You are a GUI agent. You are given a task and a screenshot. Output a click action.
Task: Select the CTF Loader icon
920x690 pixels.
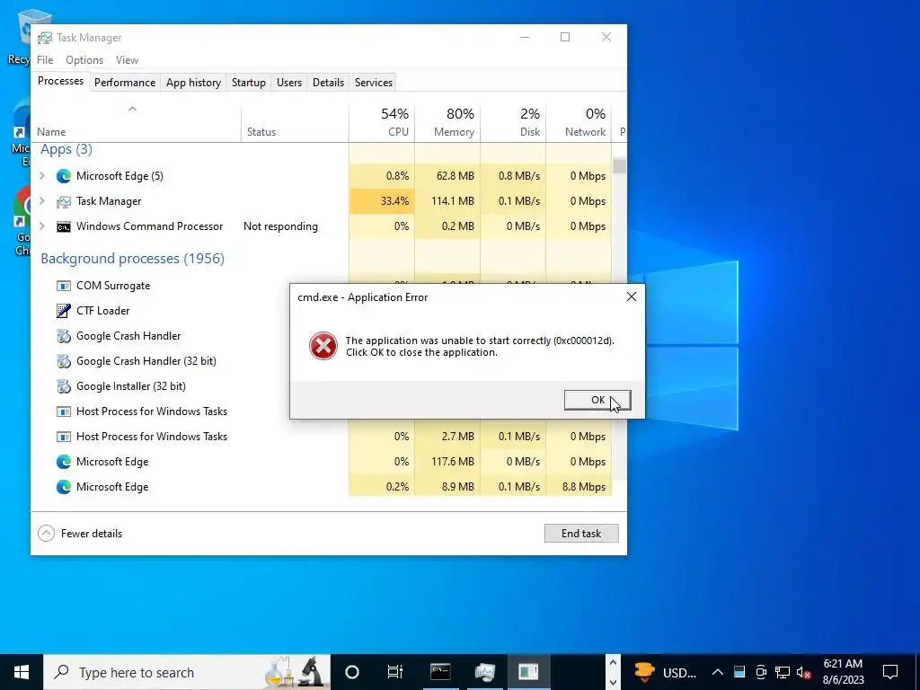64,311
